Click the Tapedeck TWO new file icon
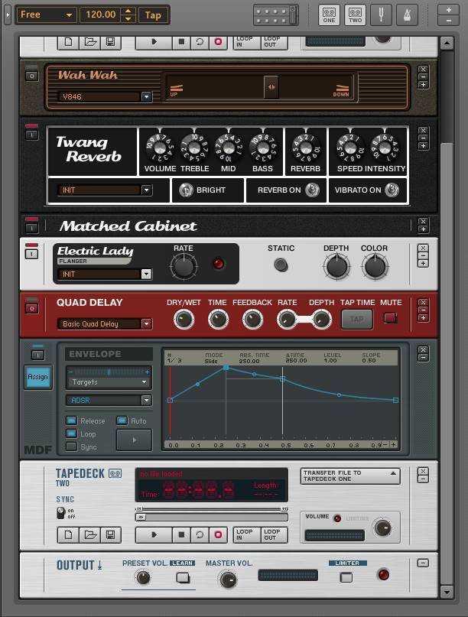Viewport: 468px width, 617px height. 69,534
